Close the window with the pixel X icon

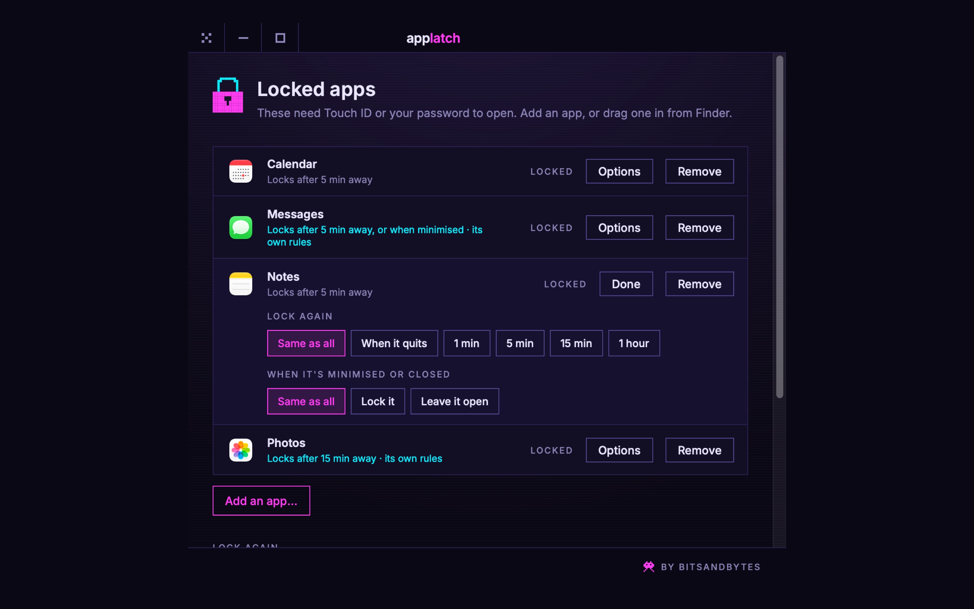coord(207,38)
